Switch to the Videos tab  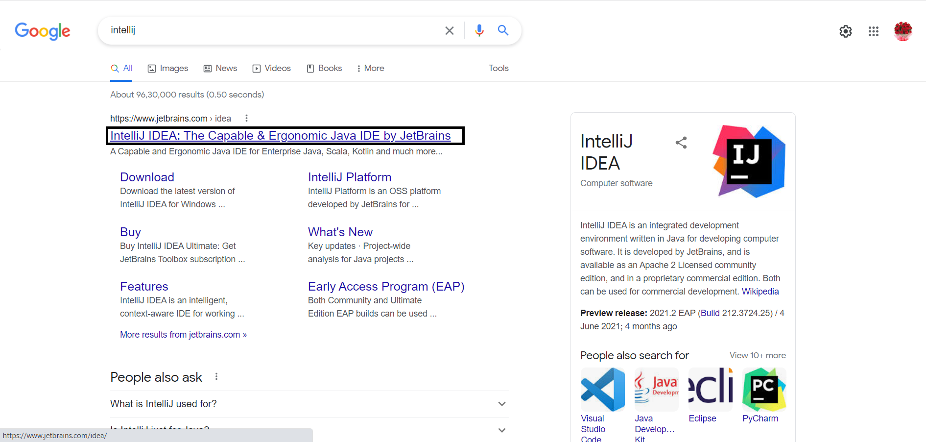pyautogui.click(x=272, y=68)
